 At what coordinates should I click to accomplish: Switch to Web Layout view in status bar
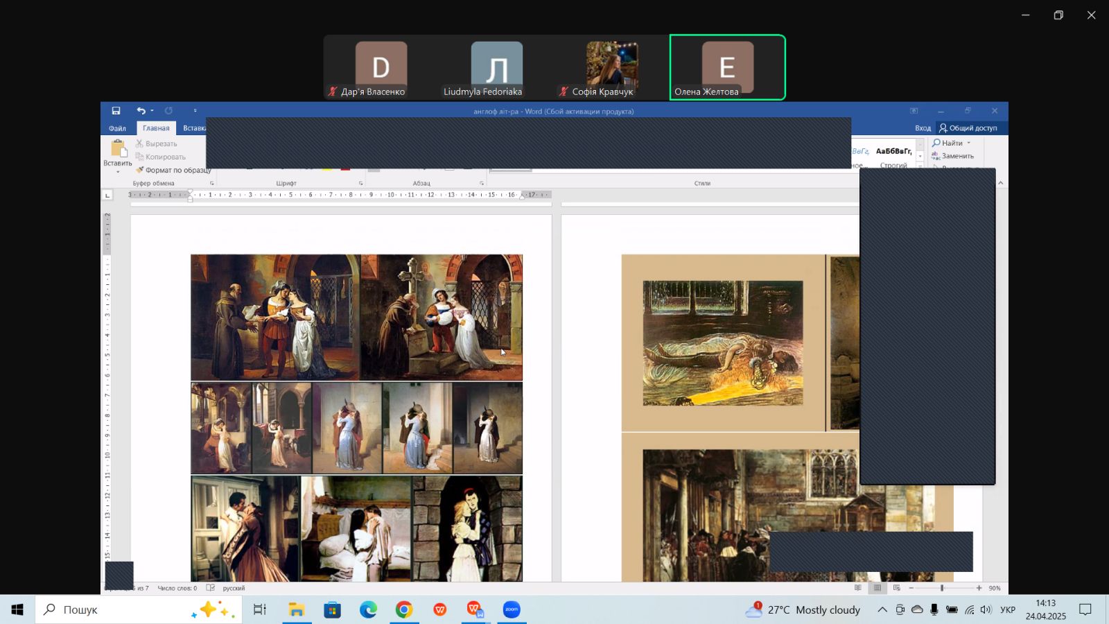(896, 588)
